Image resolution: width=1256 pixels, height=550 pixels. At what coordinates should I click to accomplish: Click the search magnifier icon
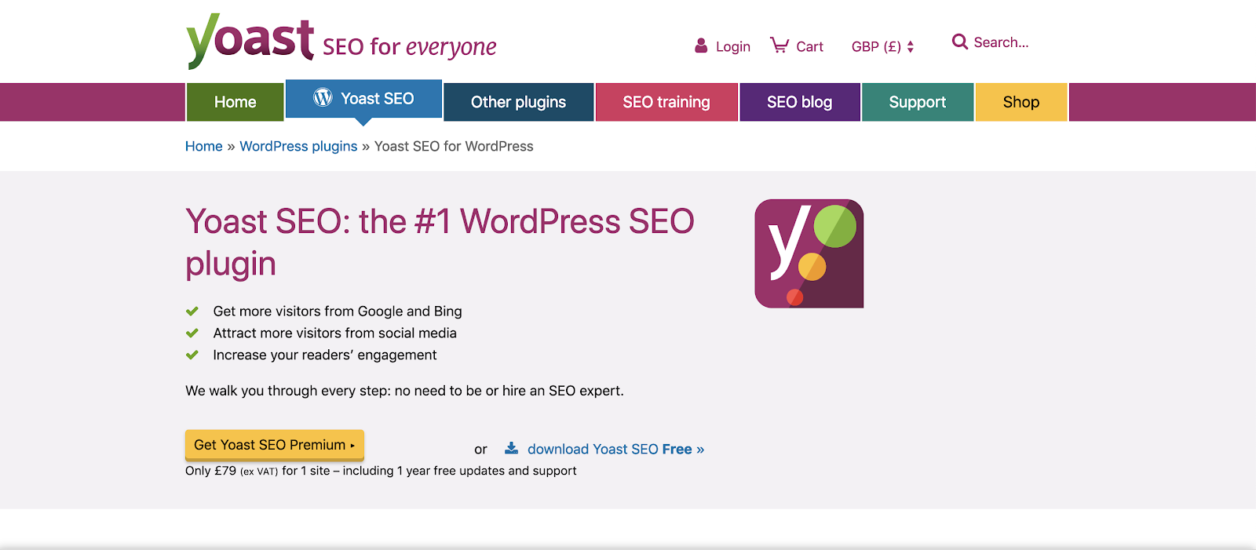coord(959,42)
